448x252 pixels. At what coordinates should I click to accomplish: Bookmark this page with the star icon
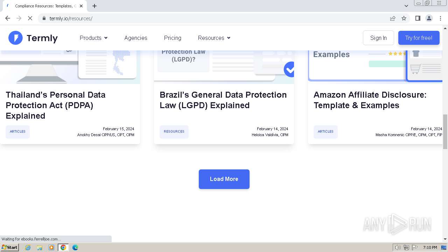click(x=404, y=18)
